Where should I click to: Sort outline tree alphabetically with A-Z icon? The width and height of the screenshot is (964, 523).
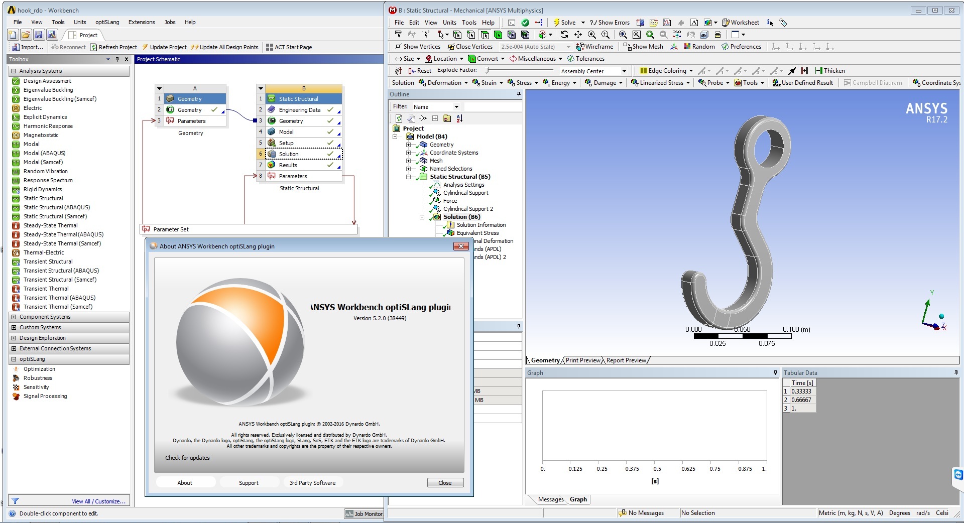click(459, 118)
